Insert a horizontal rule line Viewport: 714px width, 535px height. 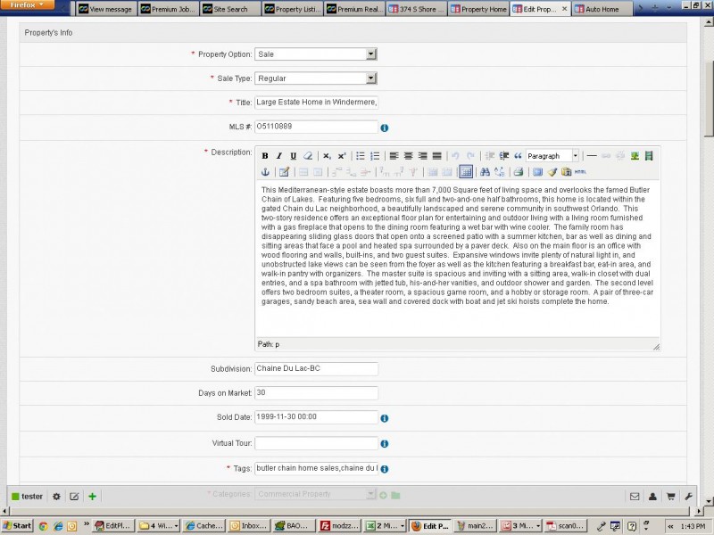pyautogui.click(x=592, y=156)
